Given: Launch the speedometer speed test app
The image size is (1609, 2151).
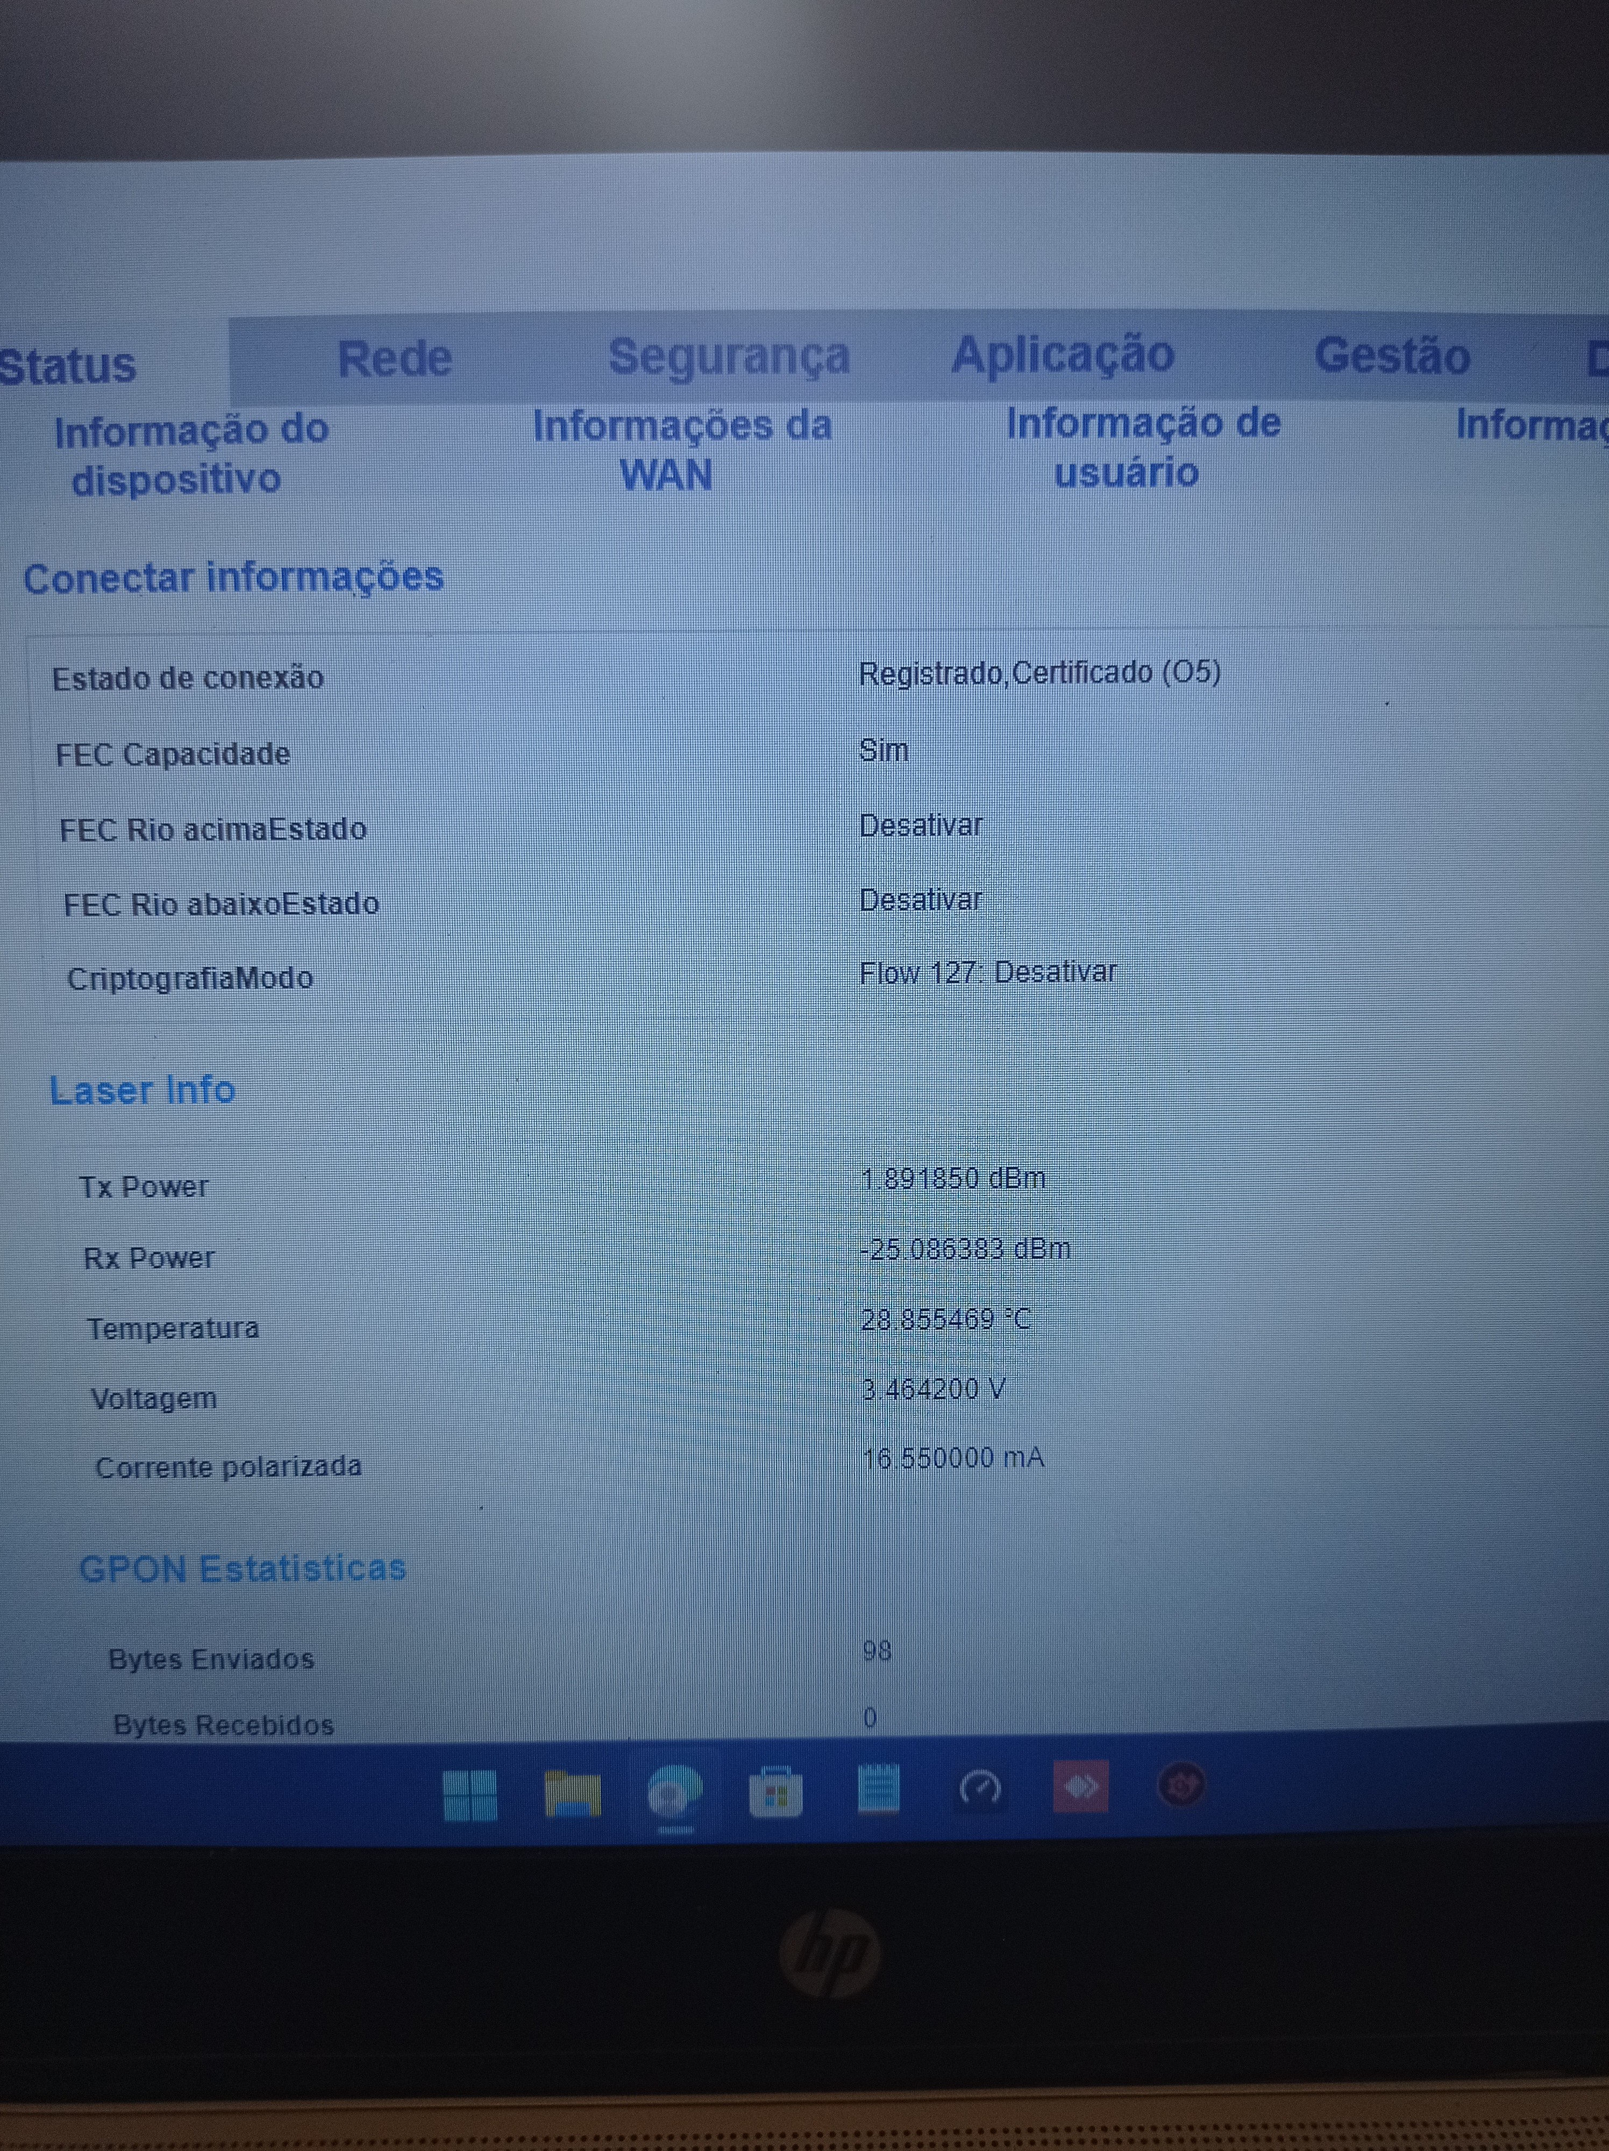Looking at the screenshot, I should (979, 1787).
